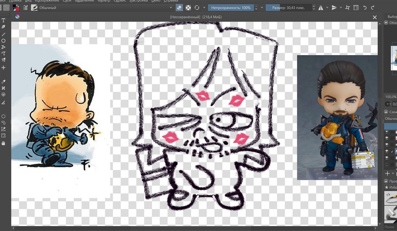Viewport: 397px width, 231px height.
Task: Select the Freehand selection tool
Action: point(4,123)
